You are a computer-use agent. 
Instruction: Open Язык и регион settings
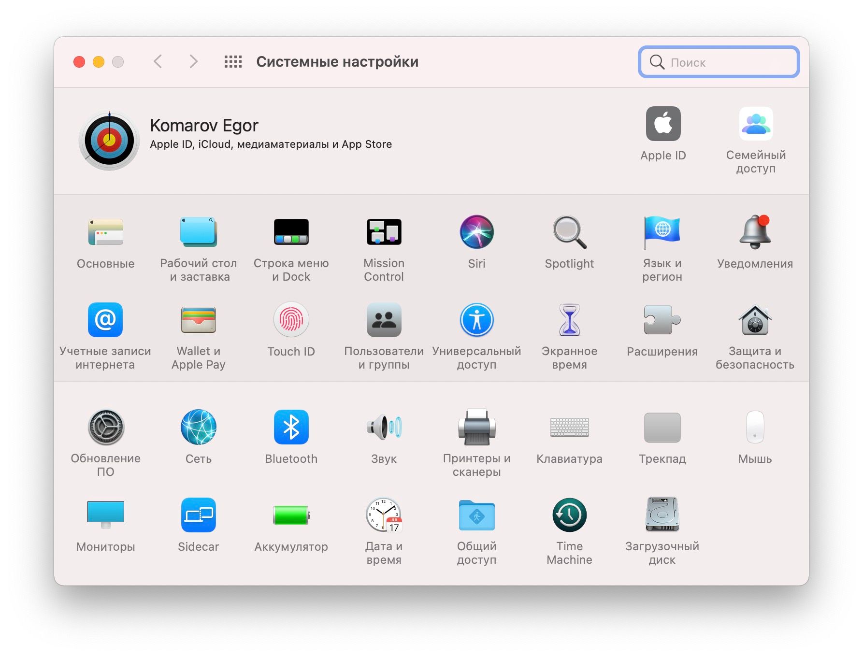tap(662, 232)
